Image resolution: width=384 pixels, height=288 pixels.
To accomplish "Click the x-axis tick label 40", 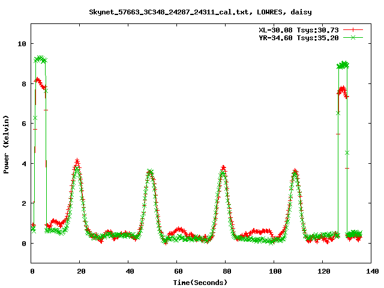I will (130, 271).
